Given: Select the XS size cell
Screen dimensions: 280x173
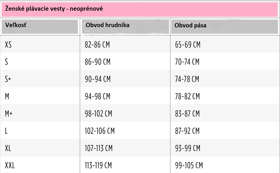Looking at the screenshot, I should point(8,45).
